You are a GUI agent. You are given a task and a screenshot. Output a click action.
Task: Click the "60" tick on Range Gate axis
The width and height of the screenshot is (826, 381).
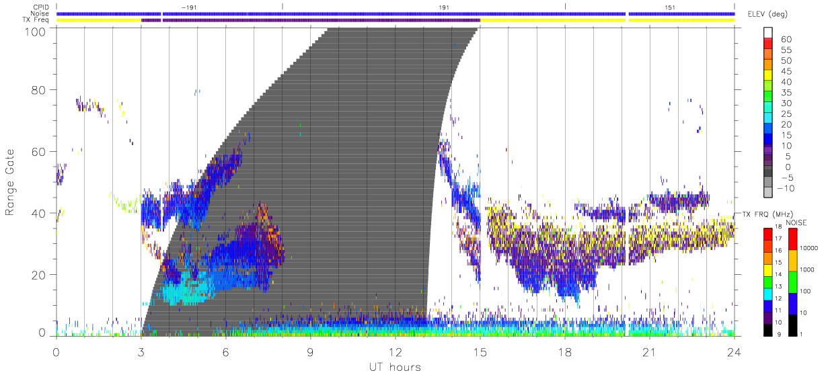39,152
